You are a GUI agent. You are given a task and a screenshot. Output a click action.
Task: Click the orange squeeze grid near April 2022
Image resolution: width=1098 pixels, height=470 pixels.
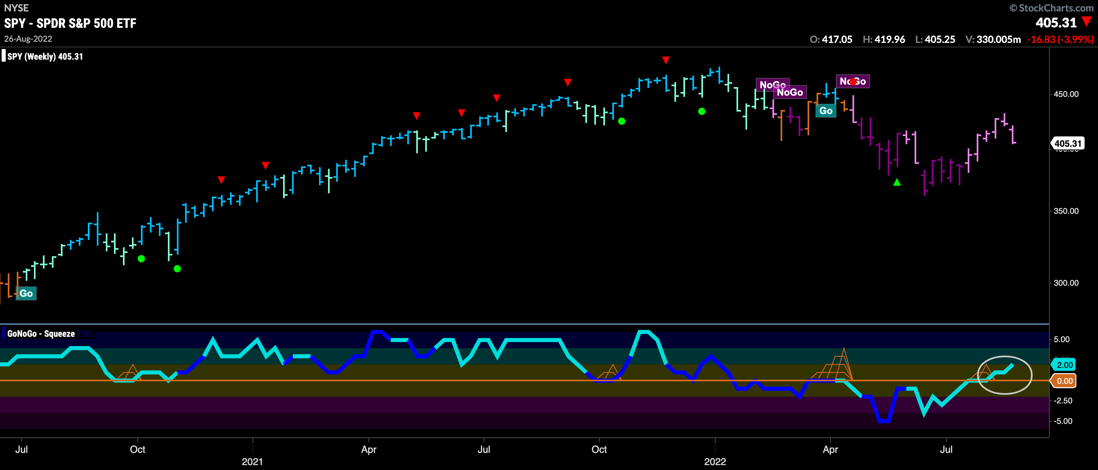[832, 365]
